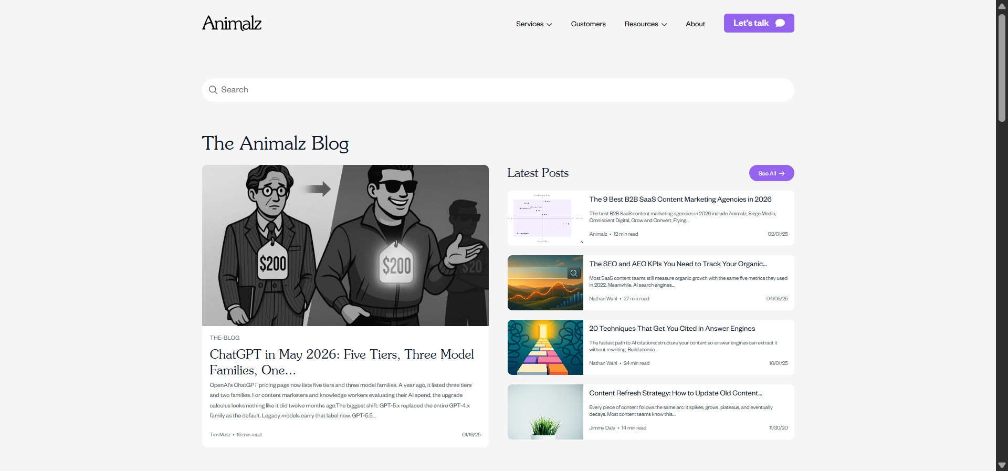Image resolution: width=1008 pixels, height=471 pixels.
Task: Click the "27 min read" label
Action: (636, 299)
